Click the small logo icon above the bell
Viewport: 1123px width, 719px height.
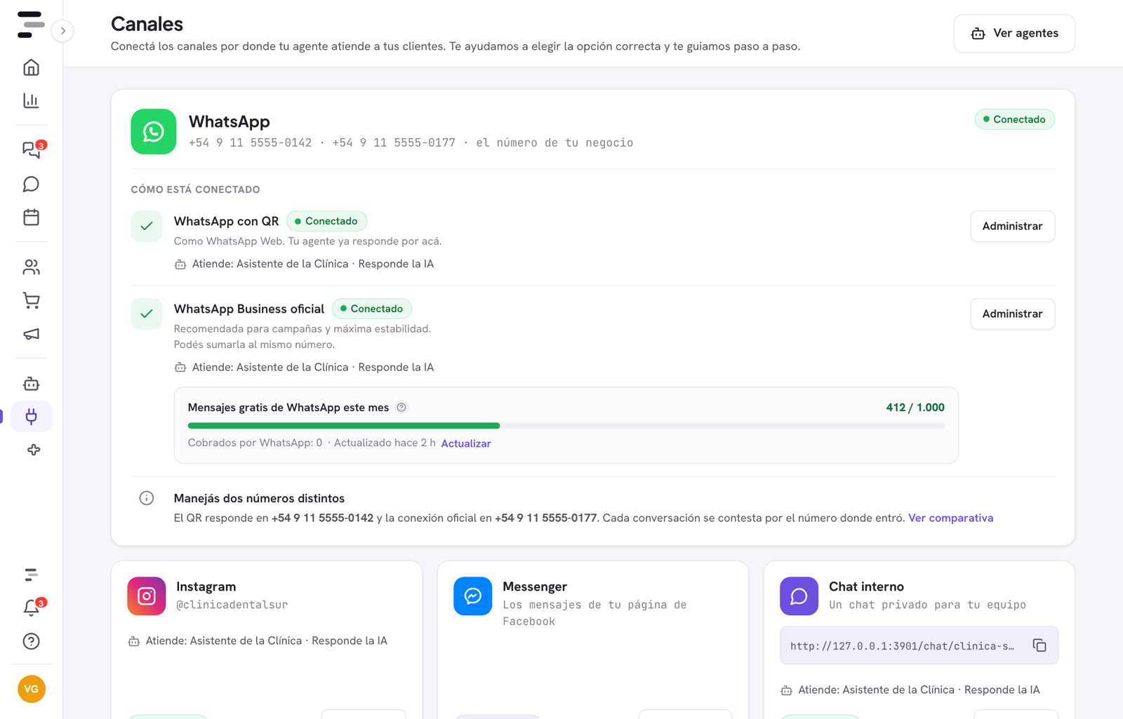click(31, 574)
